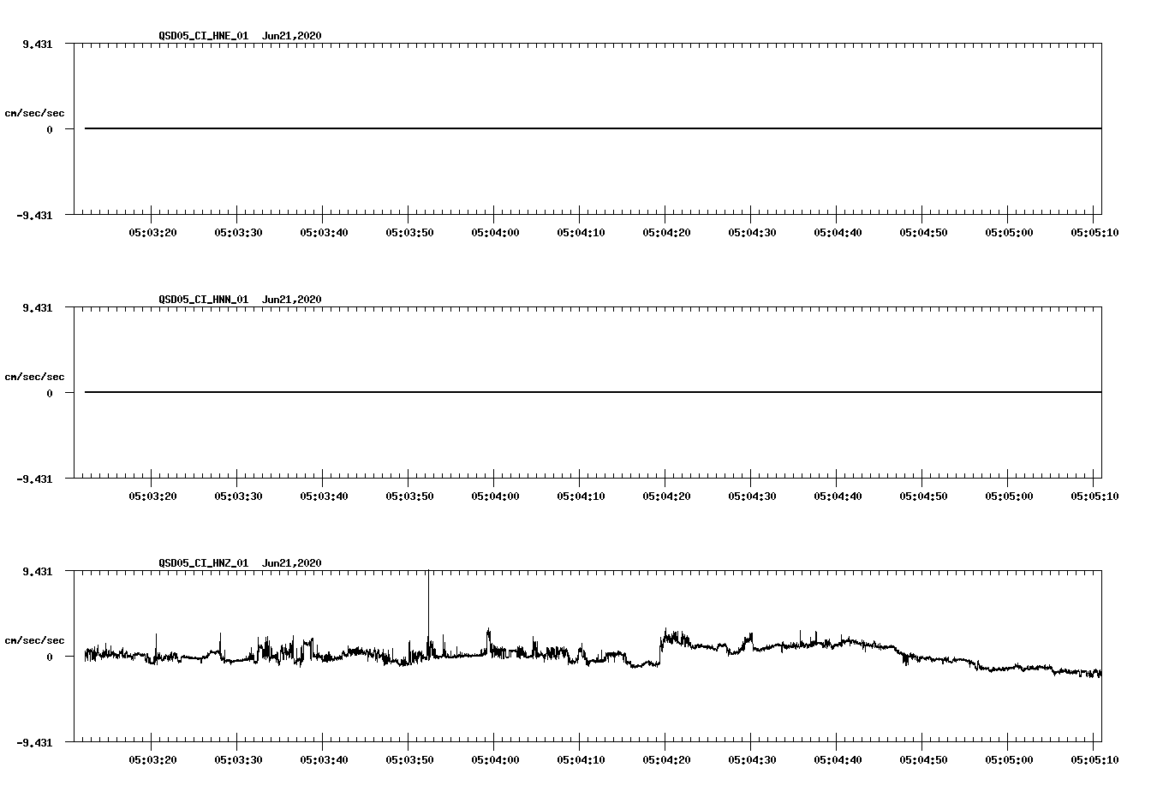The height and width of the screenshot is (791, 1163).
Task: Click the 05:04:10 time label under the HNN plot
Action: 581,497
